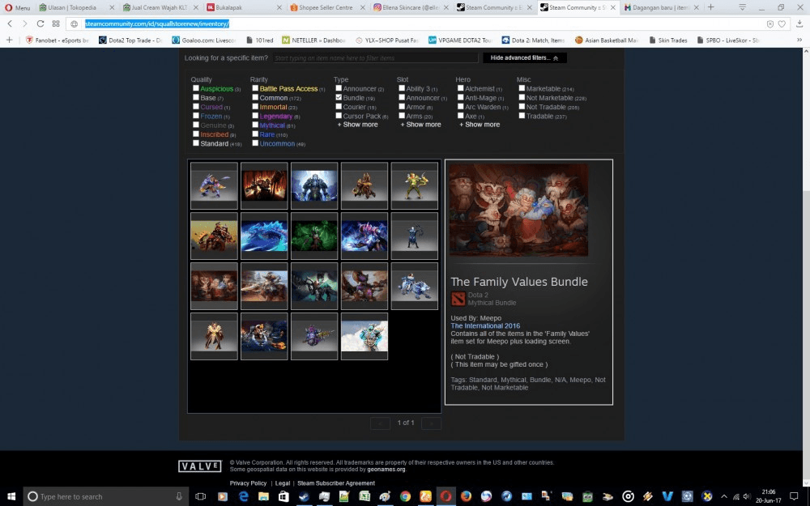Open the Steam Subscriber Agreement link
810x506 pixels.
(336, 483)
